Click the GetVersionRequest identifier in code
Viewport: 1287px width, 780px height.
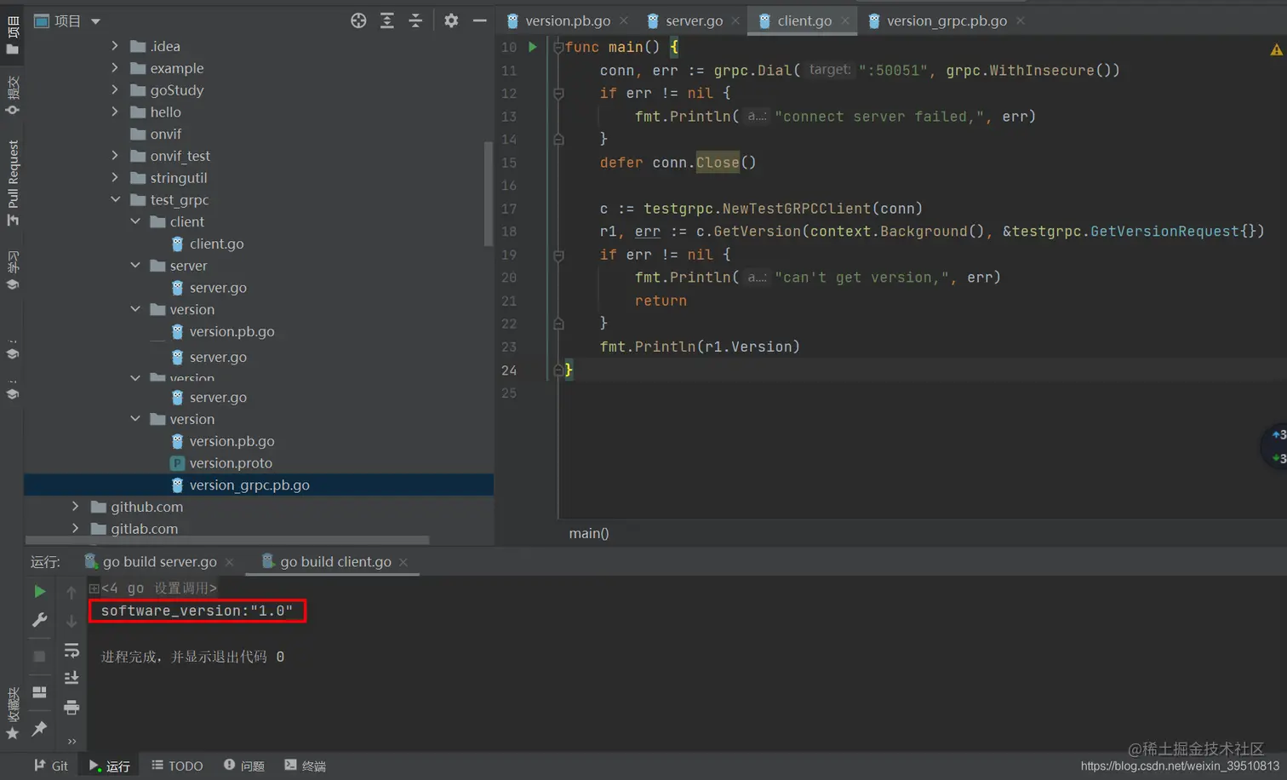1164,232
